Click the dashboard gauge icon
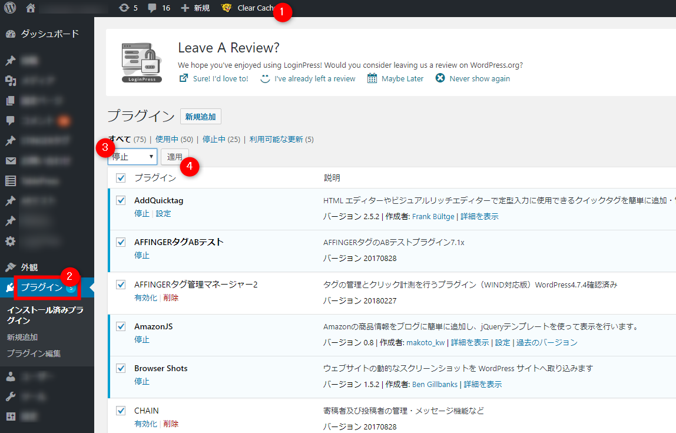The height and width of the screenshot is (433, 676). (11, 34)
